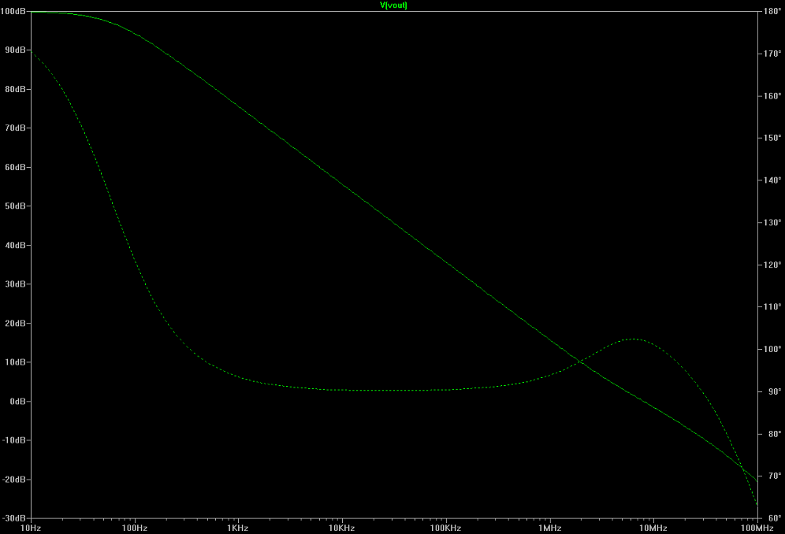This screenshot has width=785, height=534.
Task: Select the 80dB gain axis label
Action: click(15, 89)
